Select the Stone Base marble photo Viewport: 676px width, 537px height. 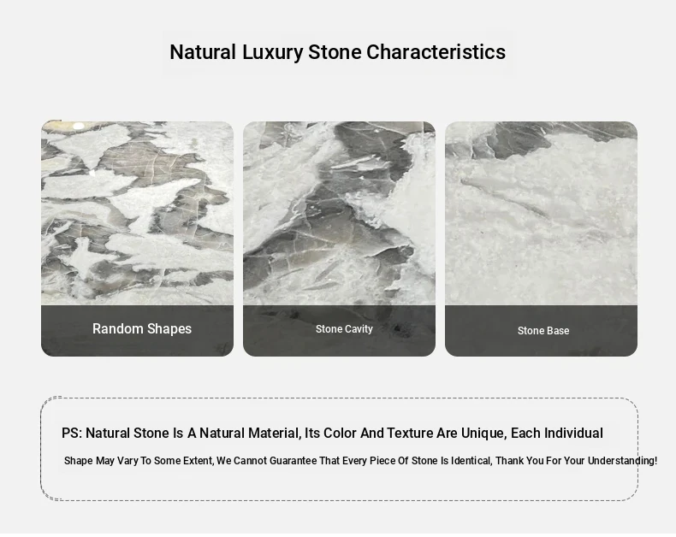(541, 213)
